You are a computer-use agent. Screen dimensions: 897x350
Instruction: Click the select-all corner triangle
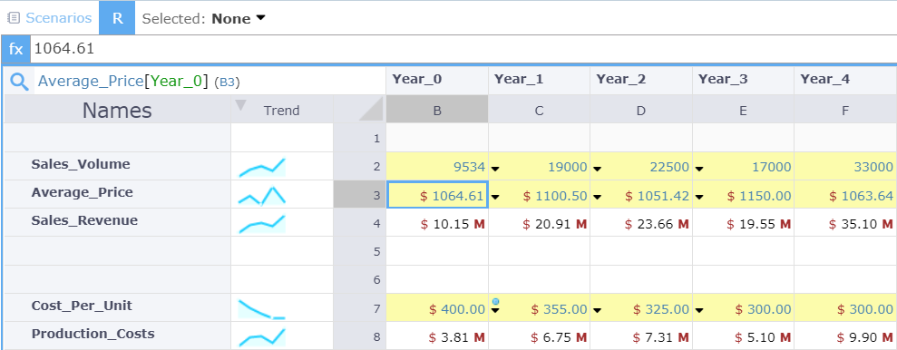click(370, 109)
